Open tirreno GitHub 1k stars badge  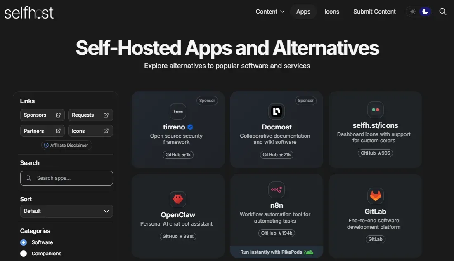(x=178, y=155)
